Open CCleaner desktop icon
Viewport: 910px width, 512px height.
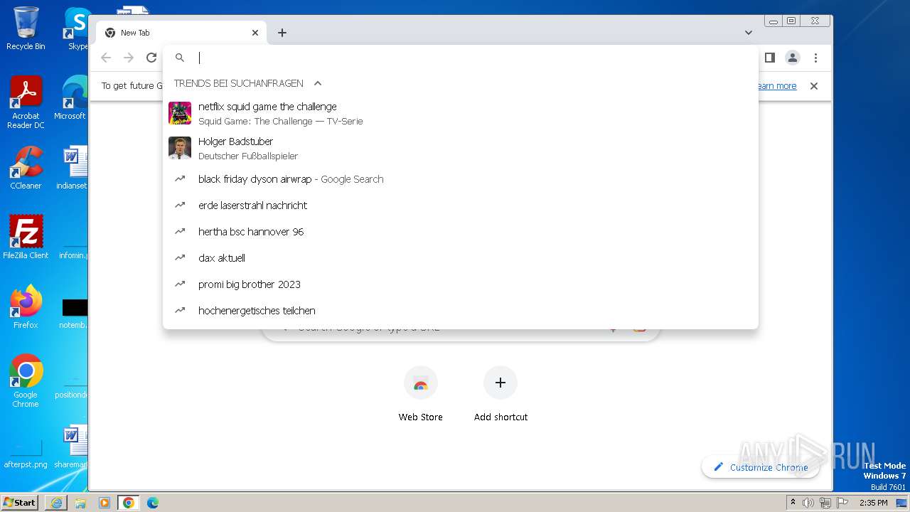tap(26, 169)
